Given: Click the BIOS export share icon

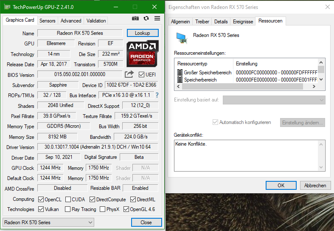Looking at the screenshot, I should click(129, 74).
